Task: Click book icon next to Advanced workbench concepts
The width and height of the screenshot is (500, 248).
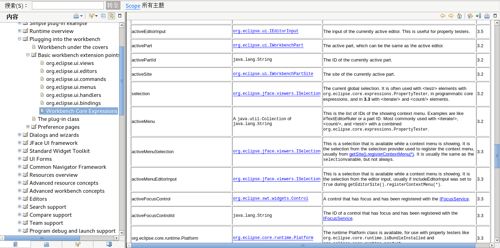Action: (x=25, y=191)
